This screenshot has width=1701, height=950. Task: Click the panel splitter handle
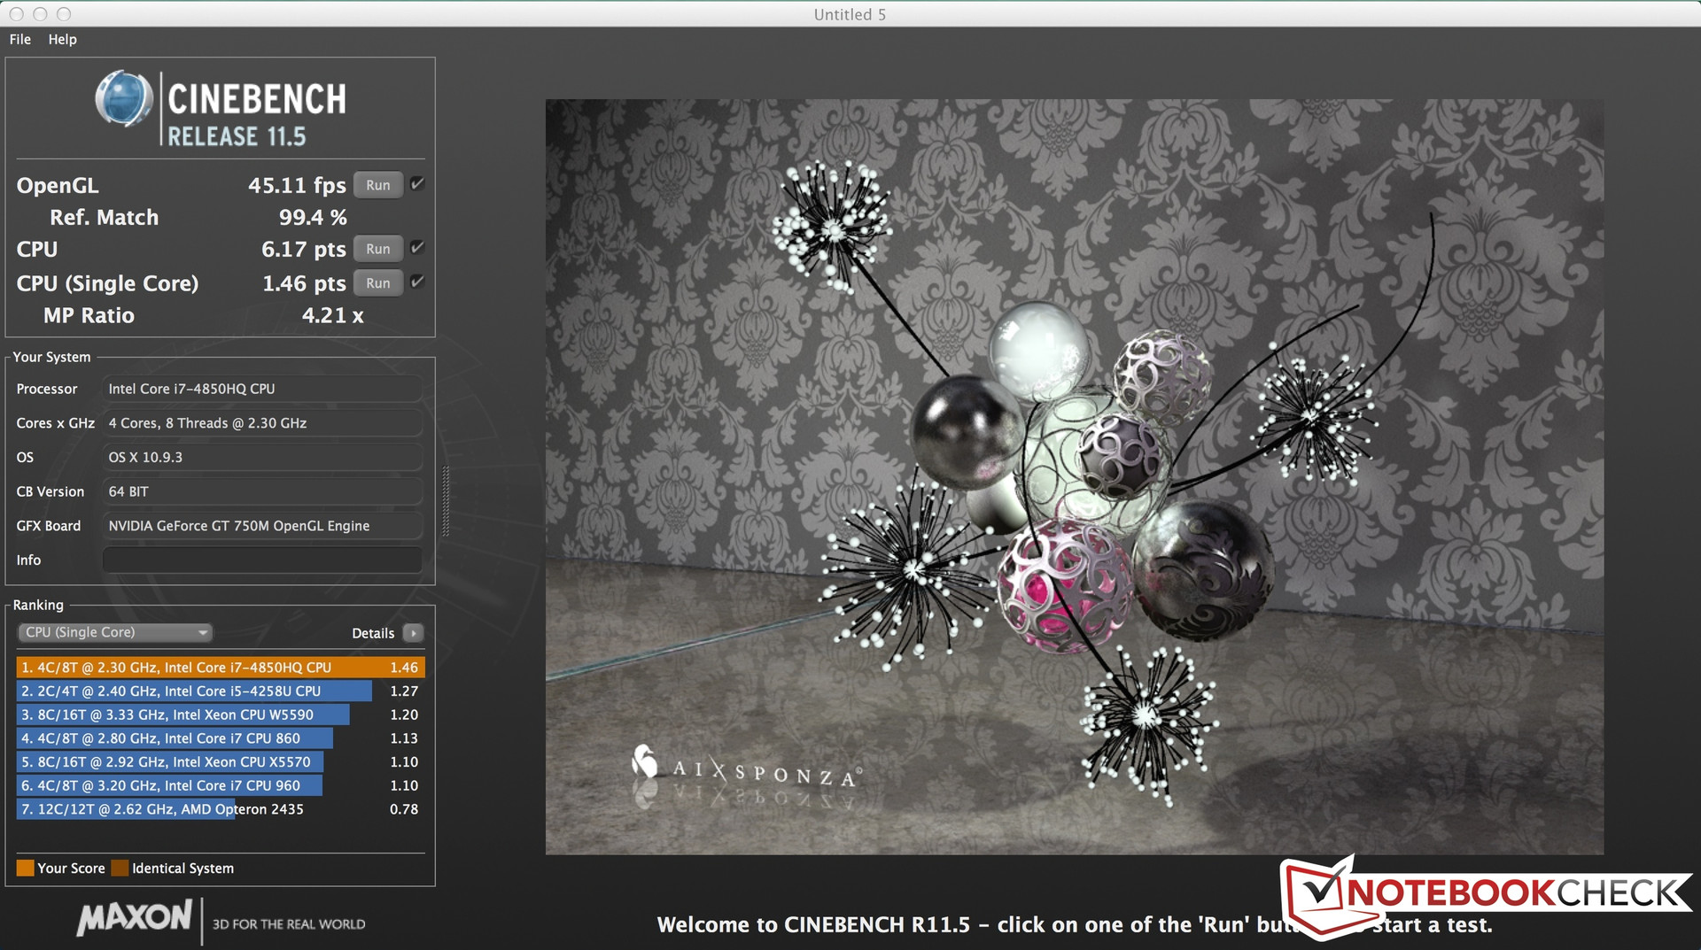coord(446,501)
